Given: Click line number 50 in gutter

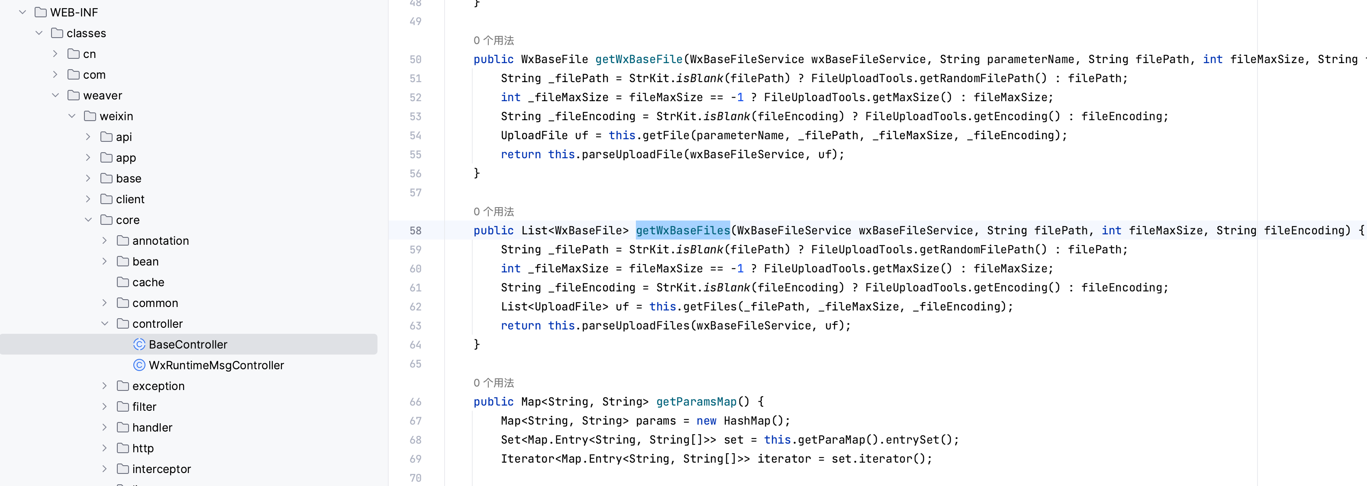Looking at the screenshot, I should pyautogui.click(x=415, y=59).
